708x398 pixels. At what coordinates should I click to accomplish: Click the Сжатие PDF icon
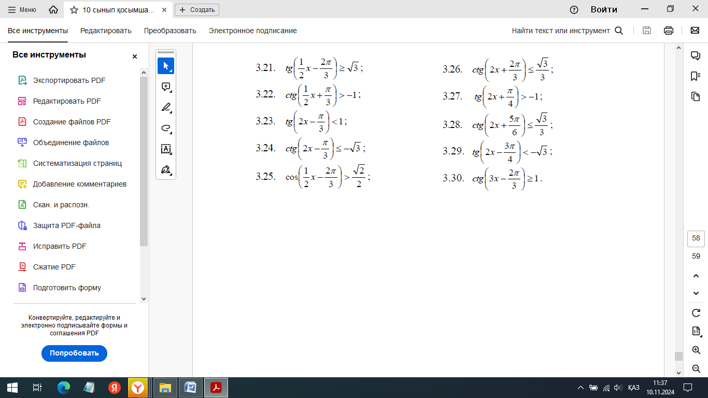click(22, 267)
